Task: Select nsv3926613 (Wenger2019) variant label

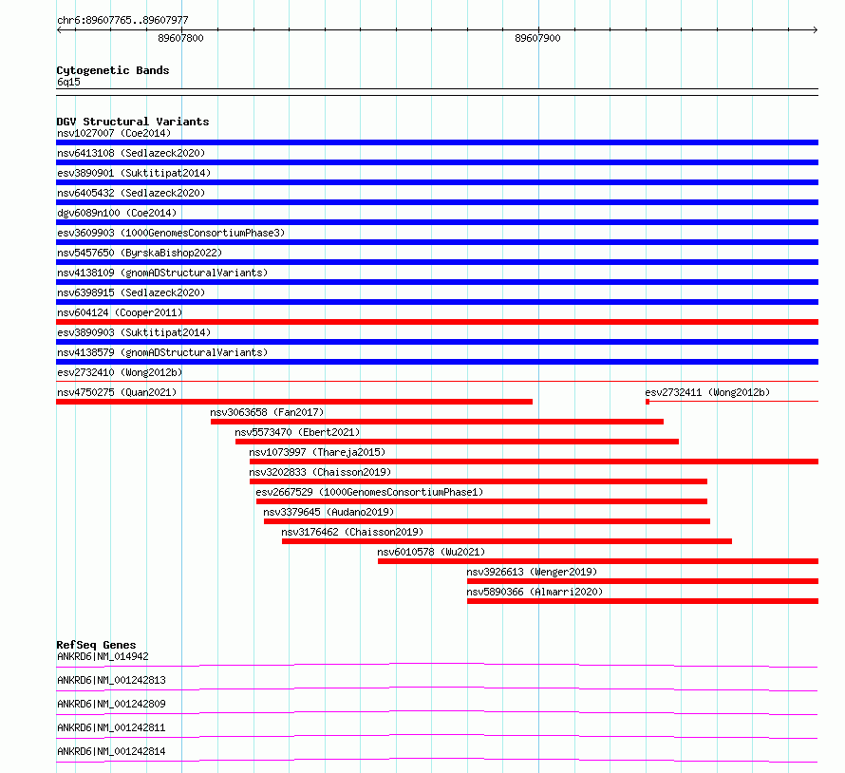Action: pyautogui.click(x=532, y=572)
